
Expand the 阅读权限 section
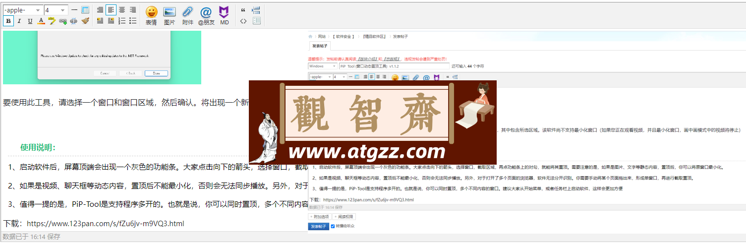coord(344,217)
